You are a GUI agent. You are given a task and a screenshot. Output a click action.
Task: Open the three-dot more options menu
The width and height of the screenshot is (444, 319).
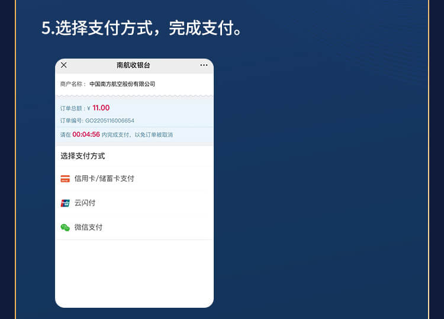(x=204, y=65)
